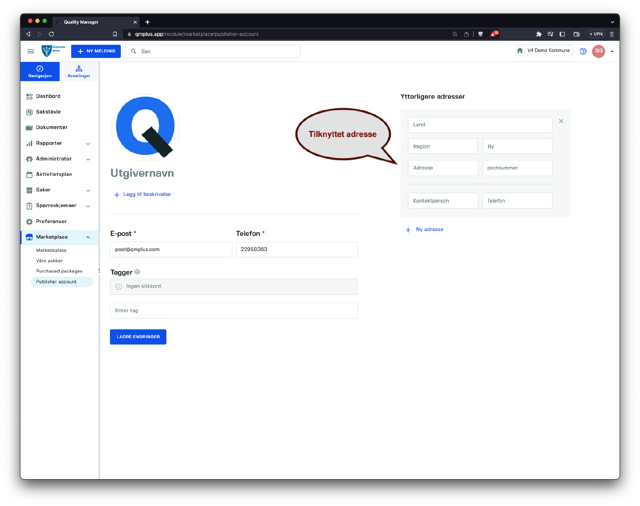This screenshot has height=506, width=640.
Task: Click the browser reload icon
Action: pyautogui.click(x=51, y=34)
